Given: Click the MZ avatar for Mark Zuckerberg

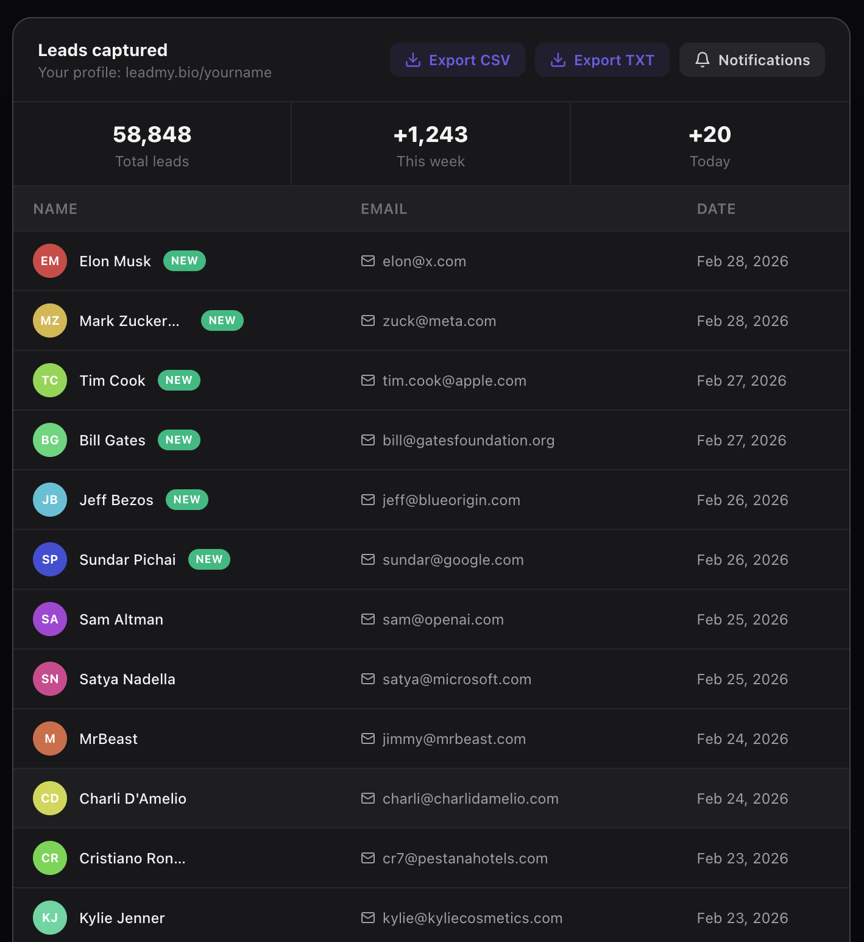Looking at the screenshot, I should 50,320.
